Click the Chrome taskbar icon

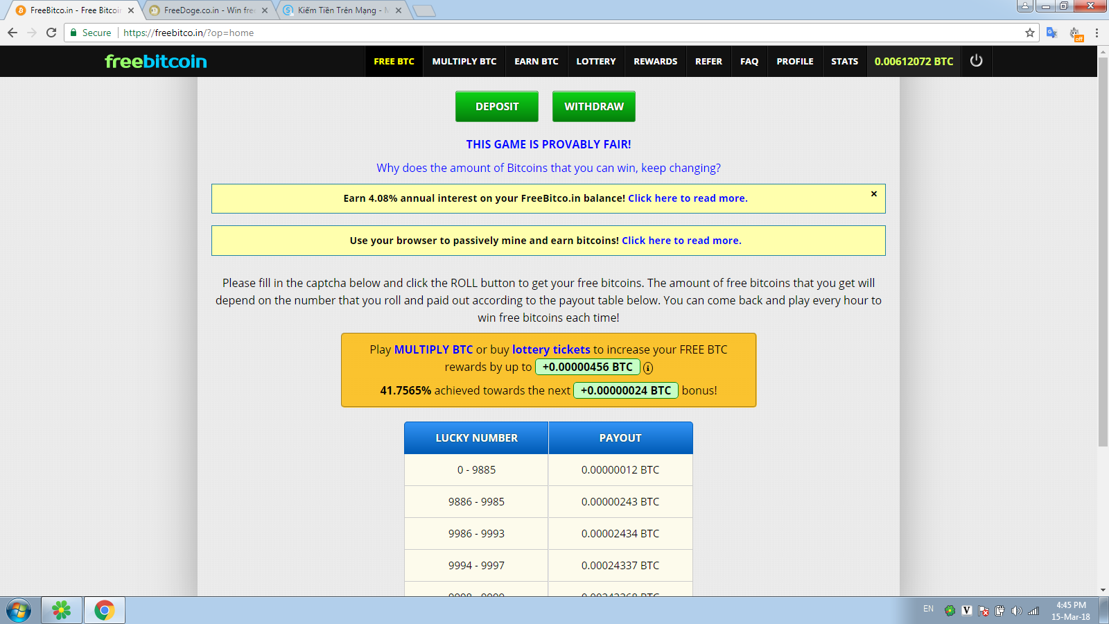(x=105, y=610)
